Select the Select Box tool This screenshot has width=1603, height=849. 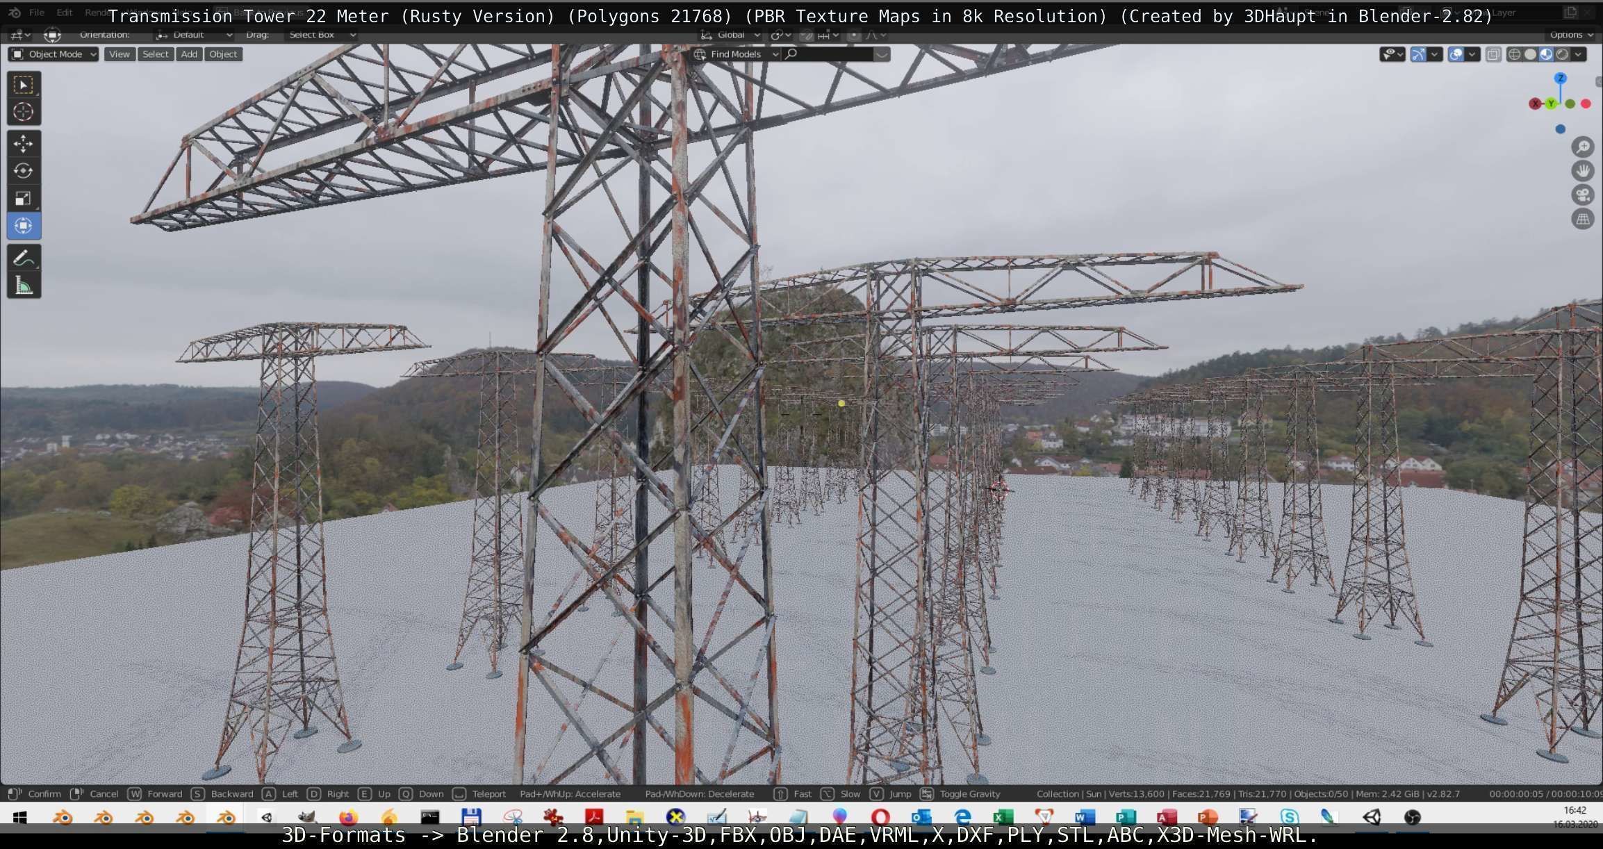click(24, 85)
